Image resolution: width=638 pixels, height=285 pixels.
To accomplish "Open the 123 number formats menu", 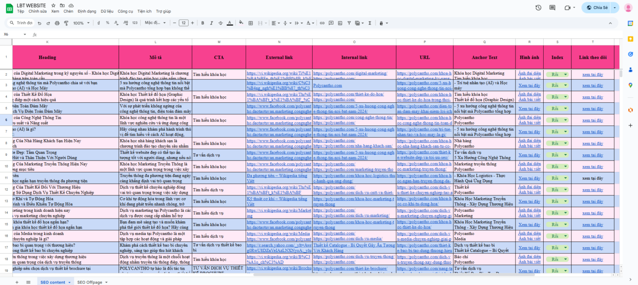I will (135, 23).
